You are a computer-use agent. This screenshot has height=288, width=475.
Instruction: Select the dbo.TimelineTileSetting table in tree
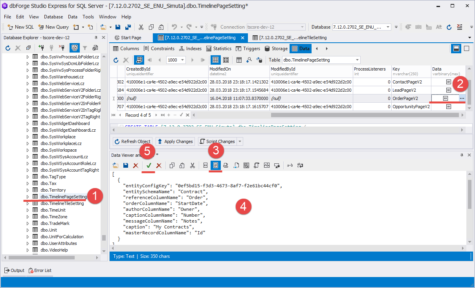click(x=62, y=203)
